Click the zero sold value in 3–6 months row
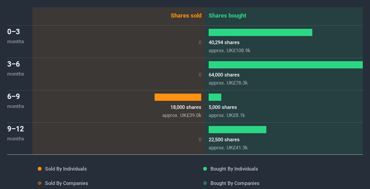Viewport: 370px width, 189px height. click(200, 75)
